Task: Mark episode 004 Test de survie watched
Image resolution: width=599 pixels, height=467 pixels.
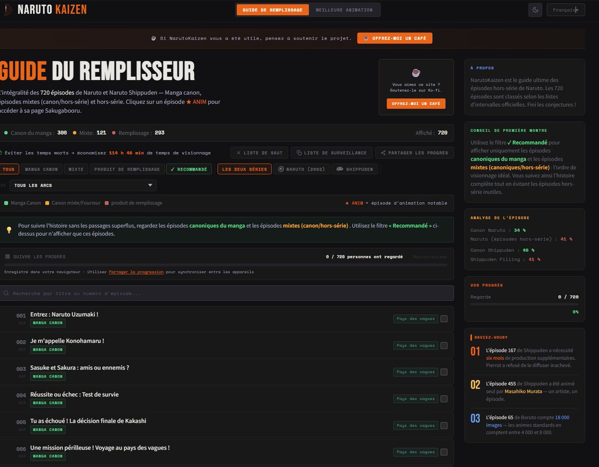Action: point(444,399)
